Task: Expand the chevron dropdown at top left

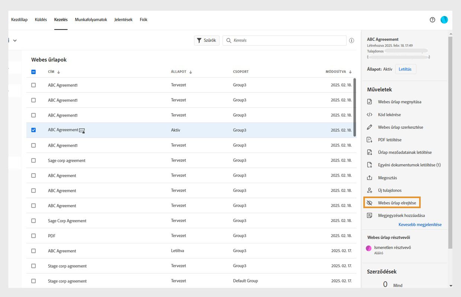Action: 15,40
